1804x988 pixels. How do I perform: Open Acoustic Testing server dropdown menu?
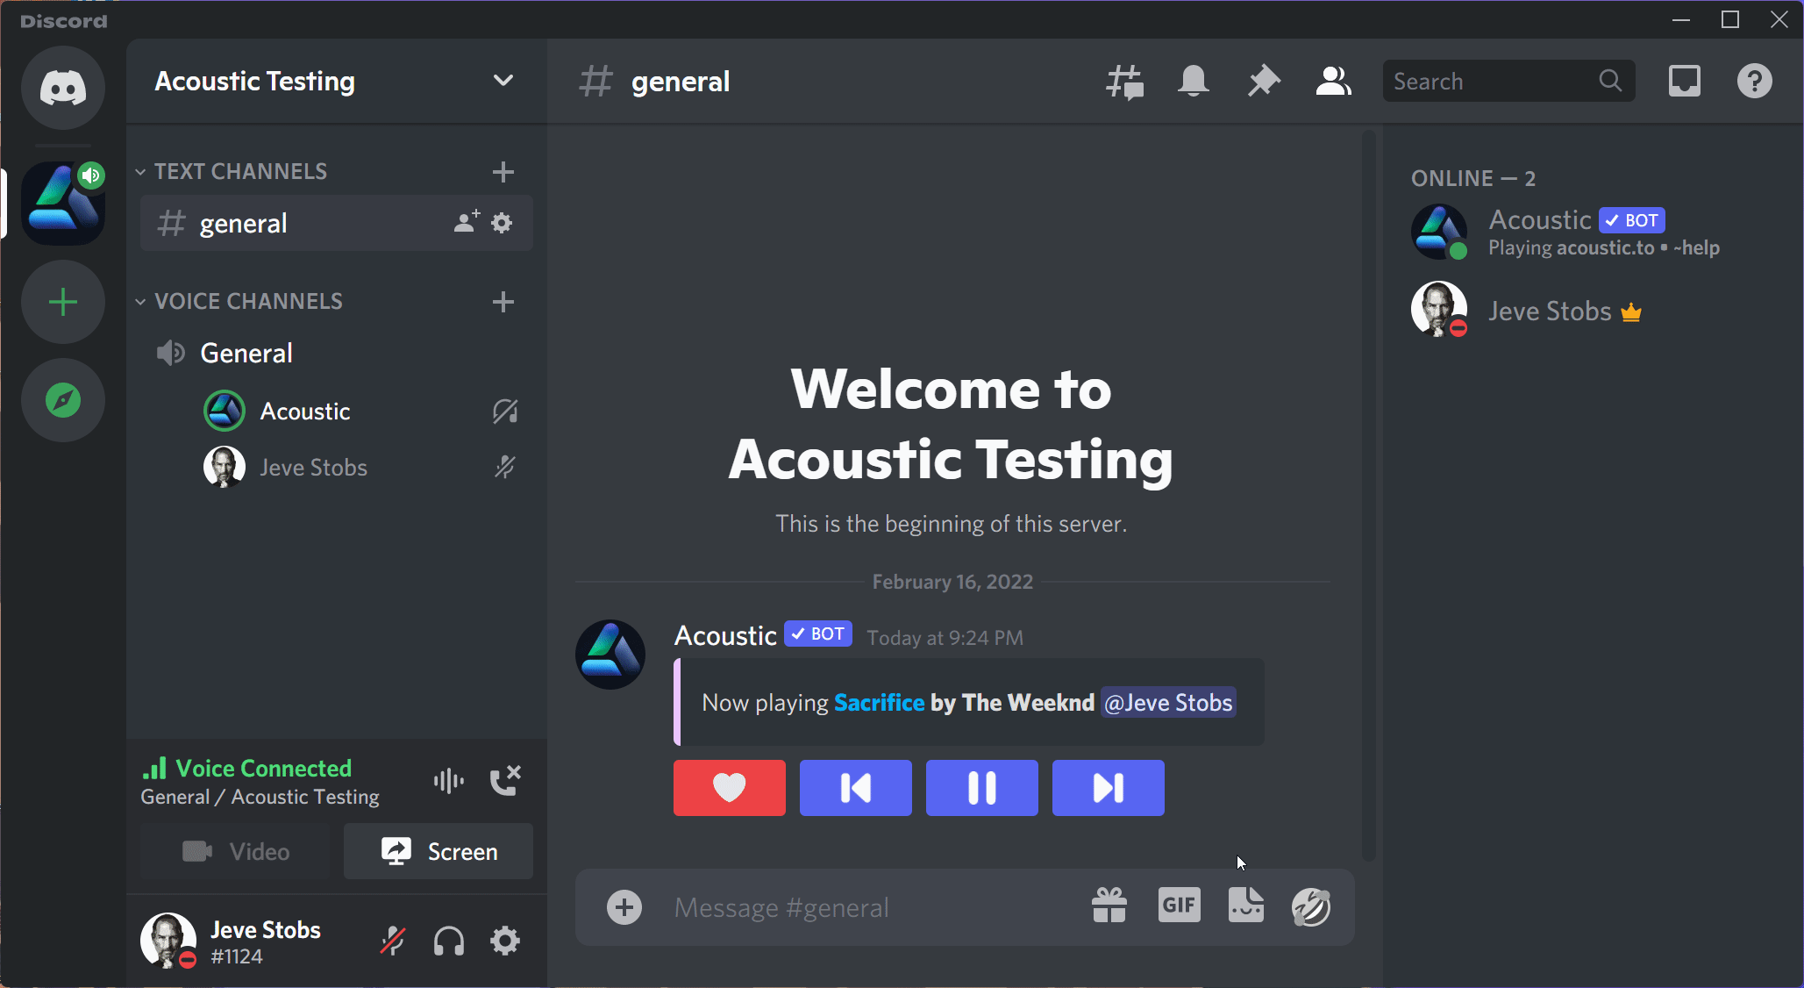pos(503,81)
